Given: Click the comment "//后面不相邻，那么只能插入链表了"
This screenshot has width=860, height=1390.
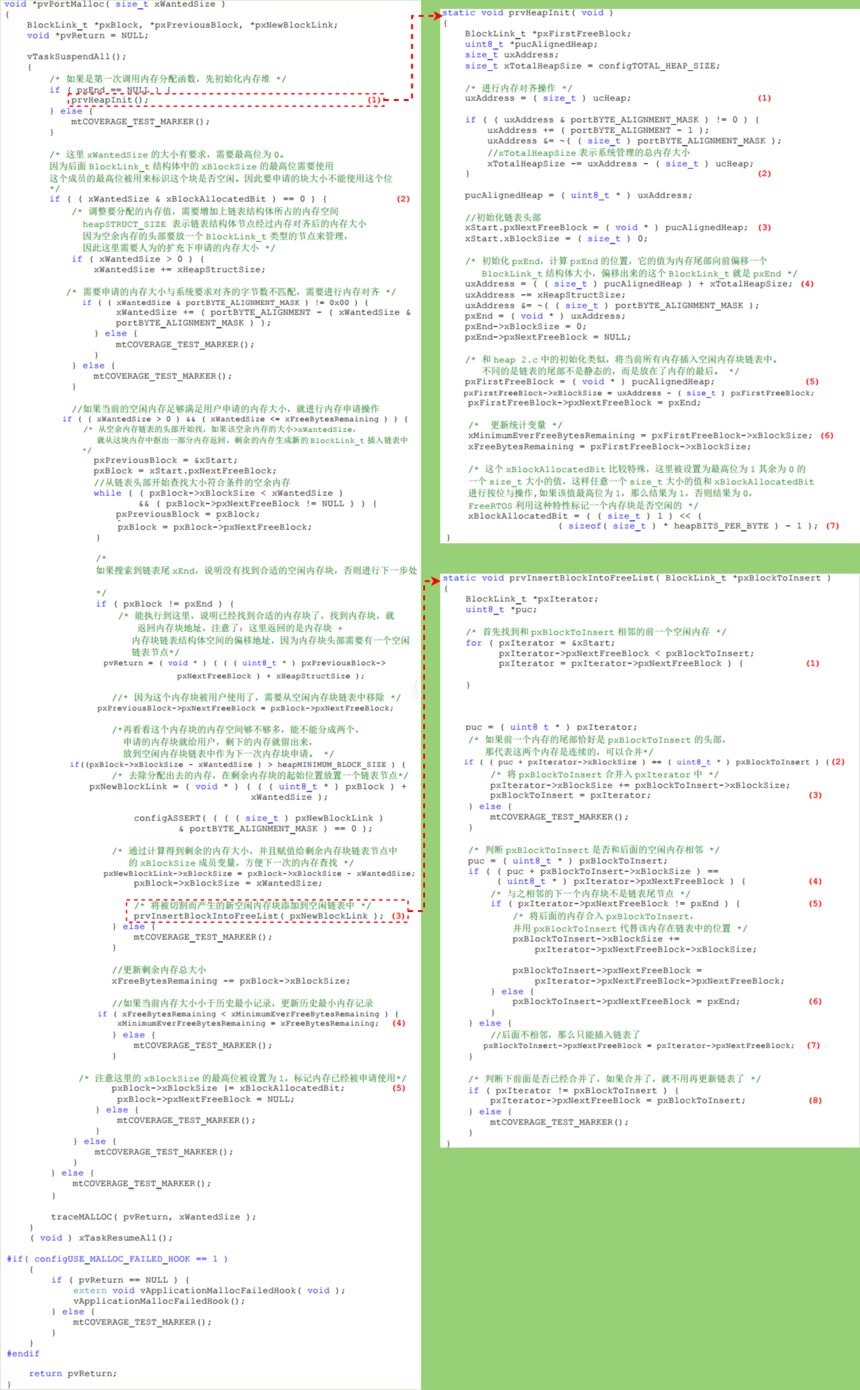Looking at the screenshot, I should click(565, 1035).
